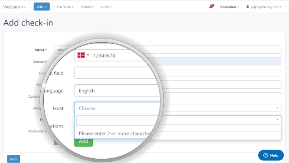
Task: Click the blue Add dropdown button
Action: [x=42, y=7]
